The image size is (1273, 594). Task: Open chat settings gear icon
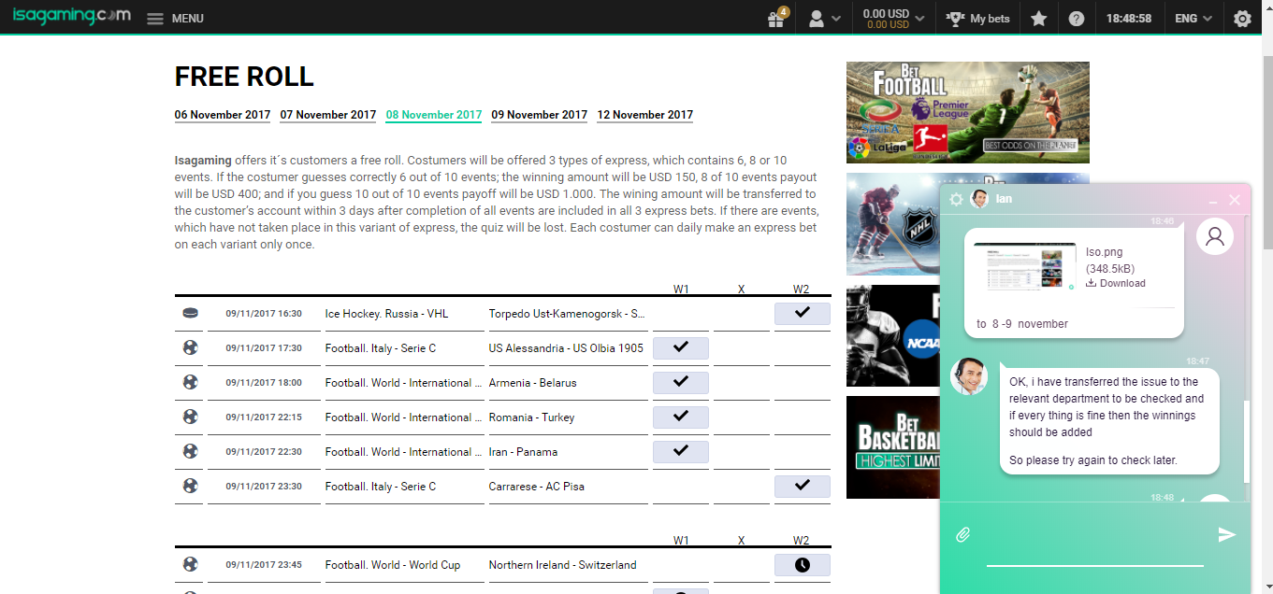click(x=956, y=199)
